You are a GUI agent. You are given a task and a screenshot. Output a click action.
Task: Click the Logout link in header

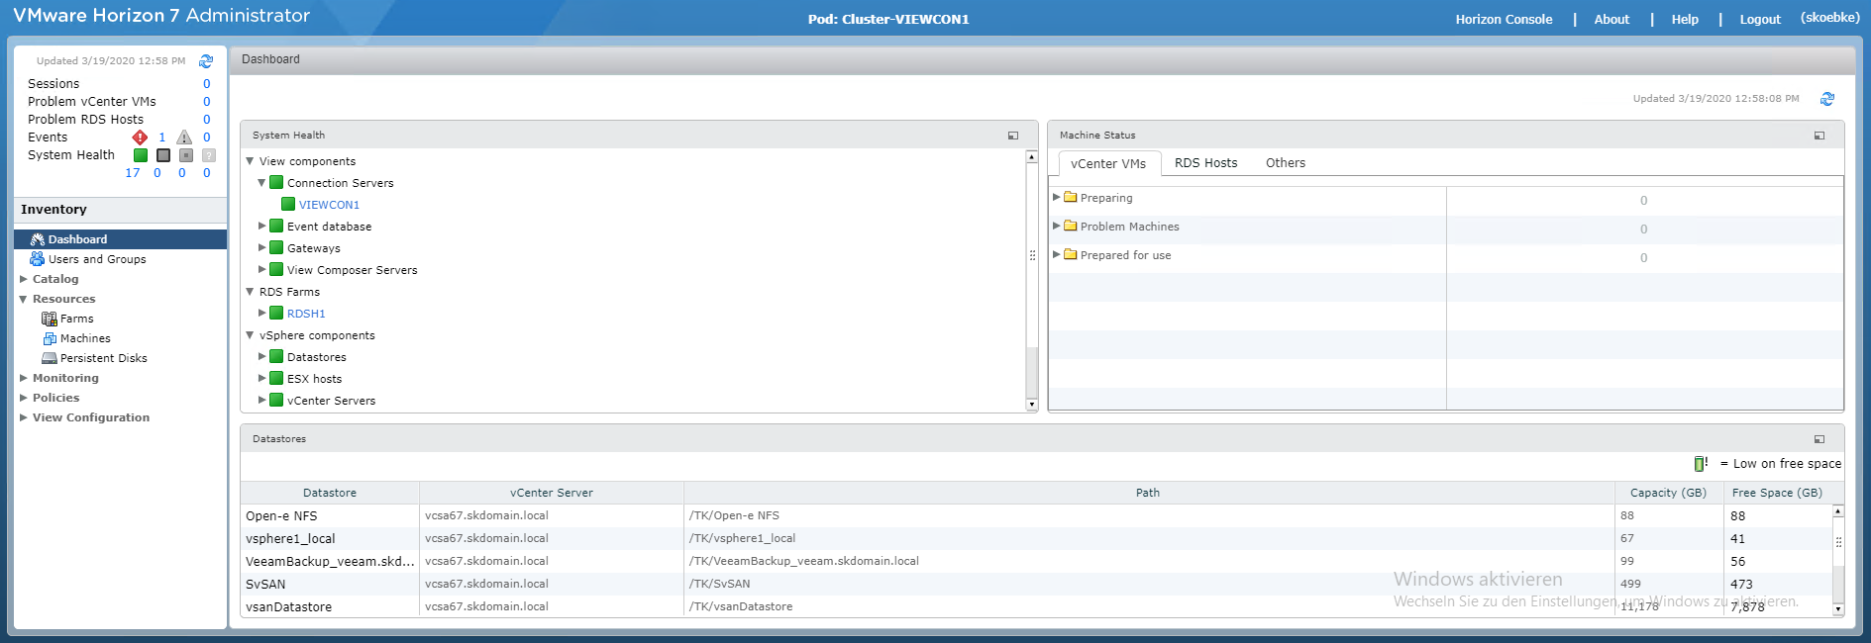click(x=1760, y=19)
